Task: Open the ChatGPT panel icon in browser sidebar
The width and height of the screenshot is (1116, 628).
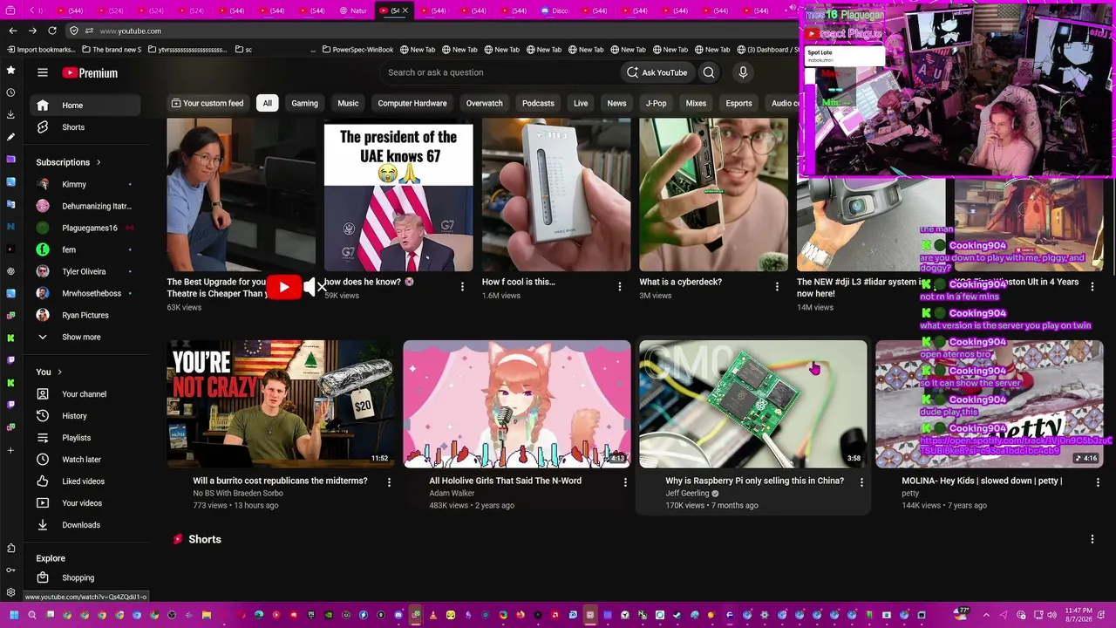Action: click(x=10, y=270)
